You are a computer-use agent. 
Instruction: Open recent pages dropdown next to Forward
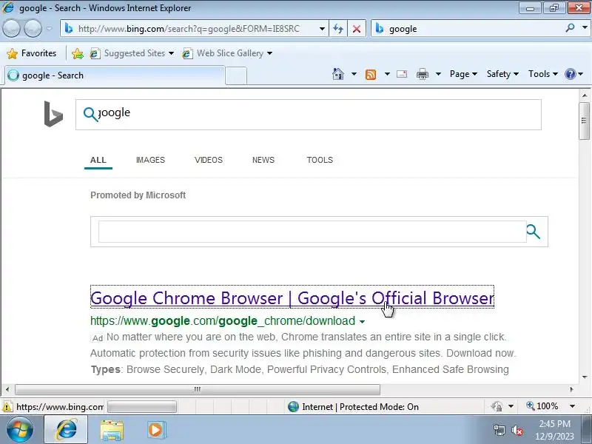[50, 29]
